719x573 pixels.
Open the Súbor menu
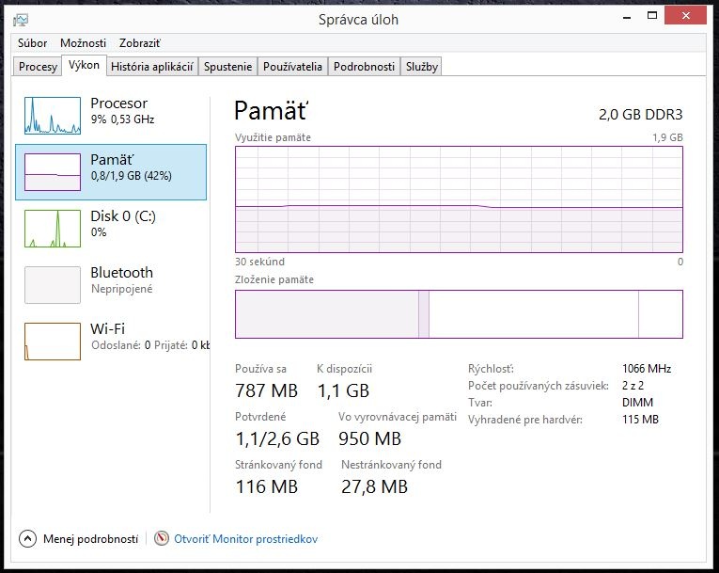(x=33, y=43)
